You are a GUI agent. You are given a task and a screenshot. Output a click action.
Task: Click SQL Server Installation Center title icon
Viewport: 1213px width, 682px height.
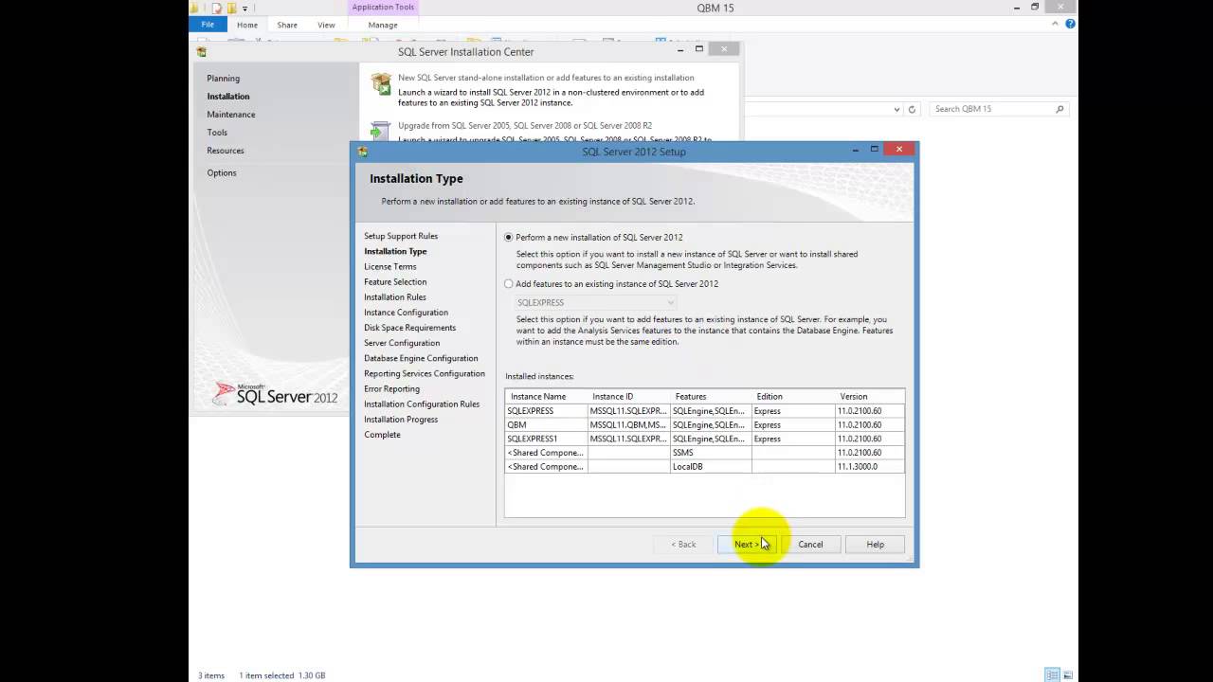click(202, 52)
